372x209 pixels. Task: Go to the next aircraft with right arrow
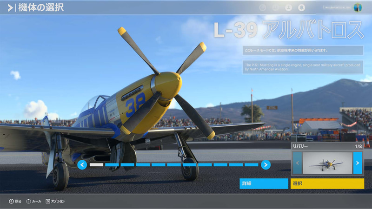point(266,165)
